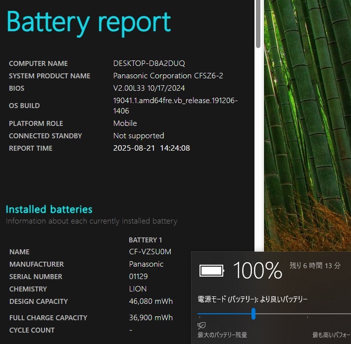Click the Information about each currently installed battery text
The image size is (351, 344).
[92, 221]
